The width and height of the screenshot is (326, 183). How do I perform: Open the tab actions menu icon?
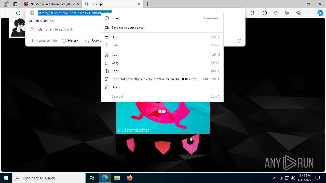[15, 4]
